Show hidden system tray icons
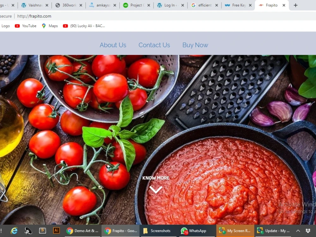This screenshot has height=237, width=316. (298, 231)
